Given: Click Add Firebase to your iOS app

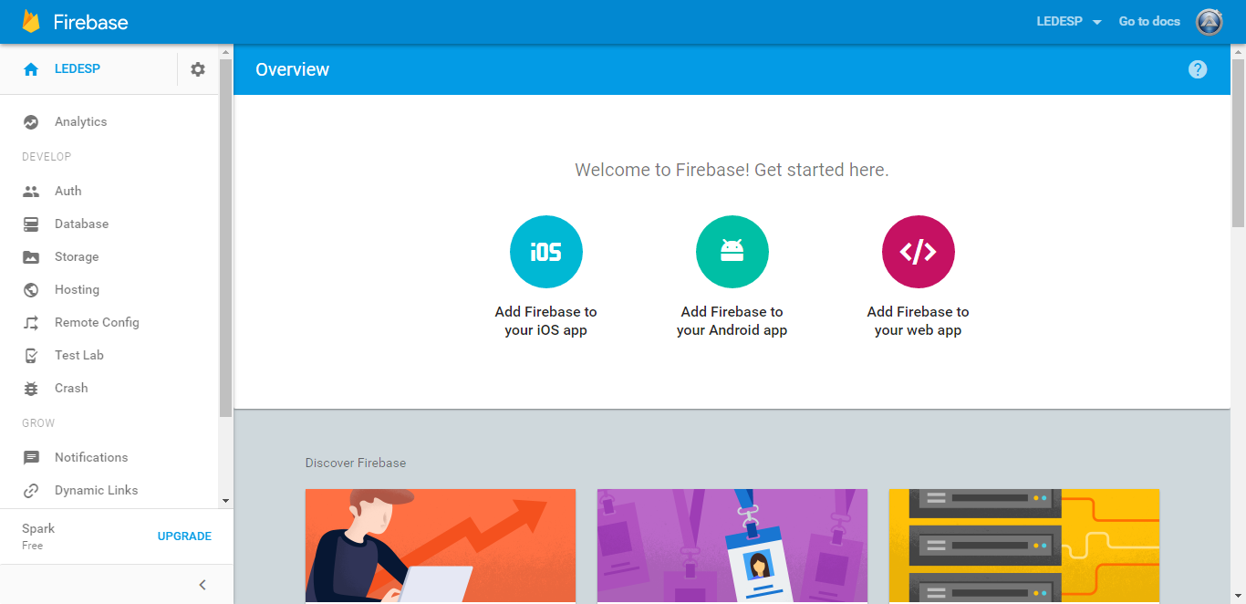Looking at the screenshot, I should [x=546, y=321].
